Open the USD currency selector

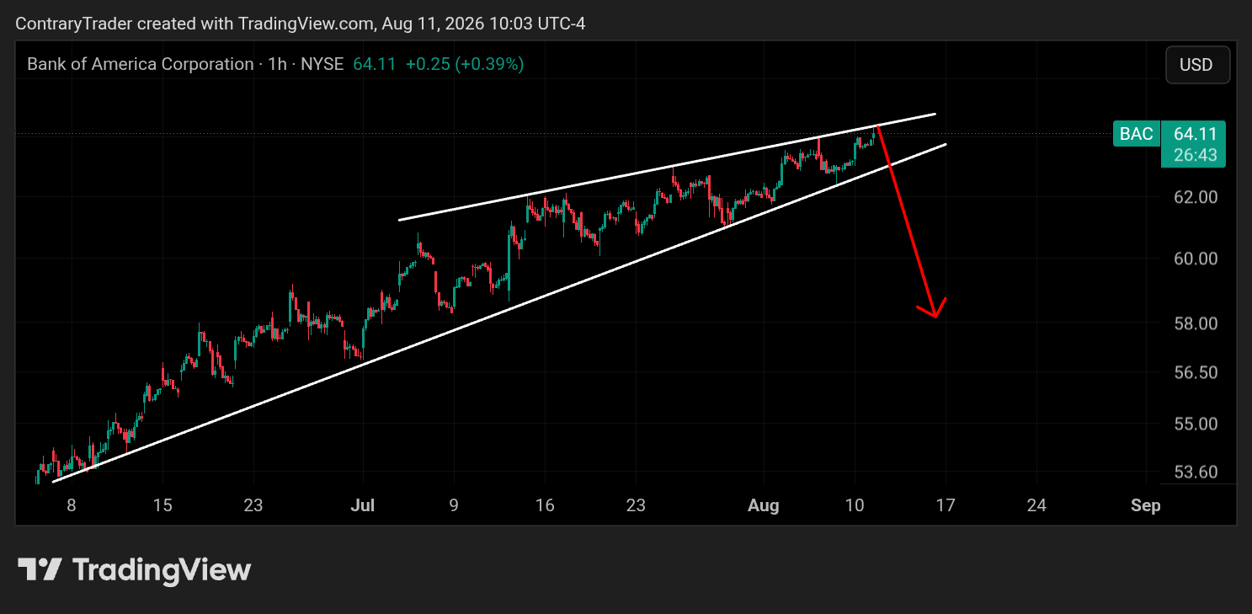click(x=1197, y=65)
